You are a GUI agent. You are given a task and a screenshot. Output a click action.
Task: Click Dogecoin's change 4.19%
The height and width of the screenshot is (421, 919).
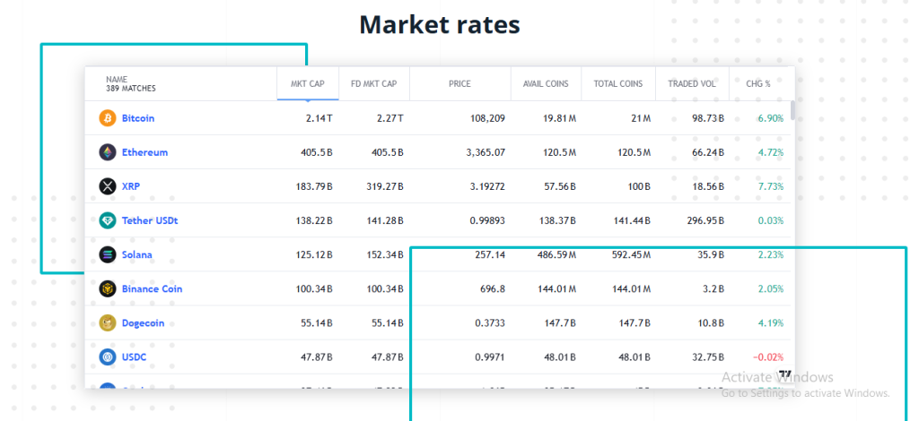[x=771, y=322]
